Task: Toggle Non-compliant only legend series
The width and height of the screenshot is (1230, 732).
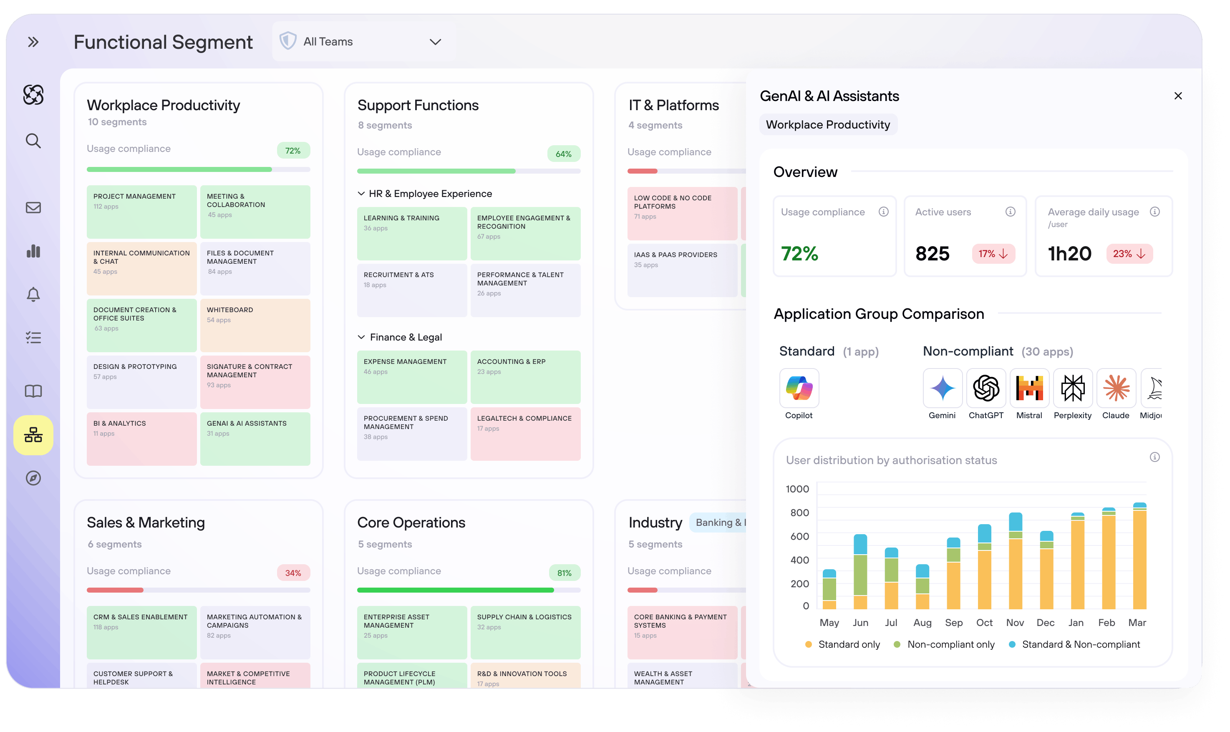Action: [x=944, y=644]
